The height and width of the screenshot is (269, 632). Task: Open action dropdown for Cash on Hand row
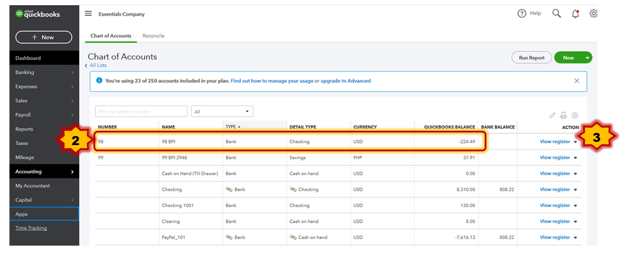[576, 174]
